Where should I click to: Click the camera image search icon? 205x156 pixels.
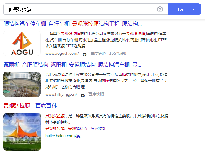click(x=160, y=9)
